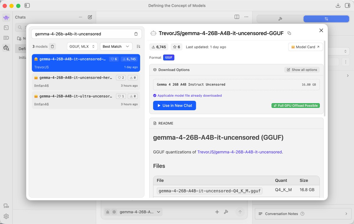The width and height of the screenshot is (354, 224).
Task: Close the model search dialog
Action: (x=321, y=30)
